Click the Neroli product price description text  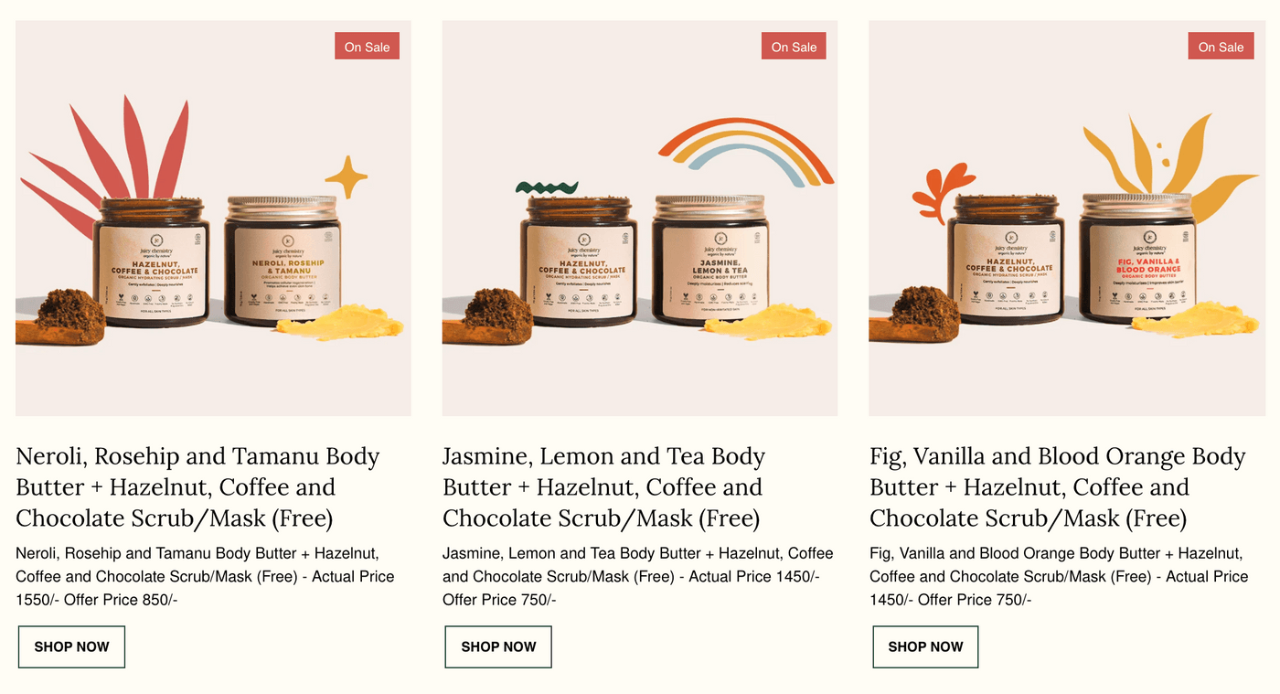click(x=205, y=576)
